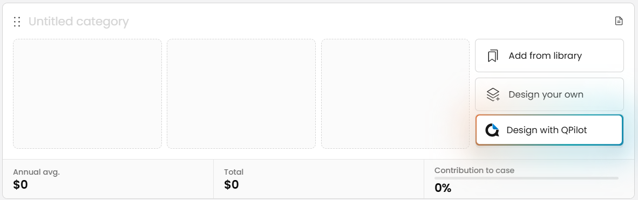638x200 pixels.
Task: Open the document notes icon
Action: tap(619, 21)
